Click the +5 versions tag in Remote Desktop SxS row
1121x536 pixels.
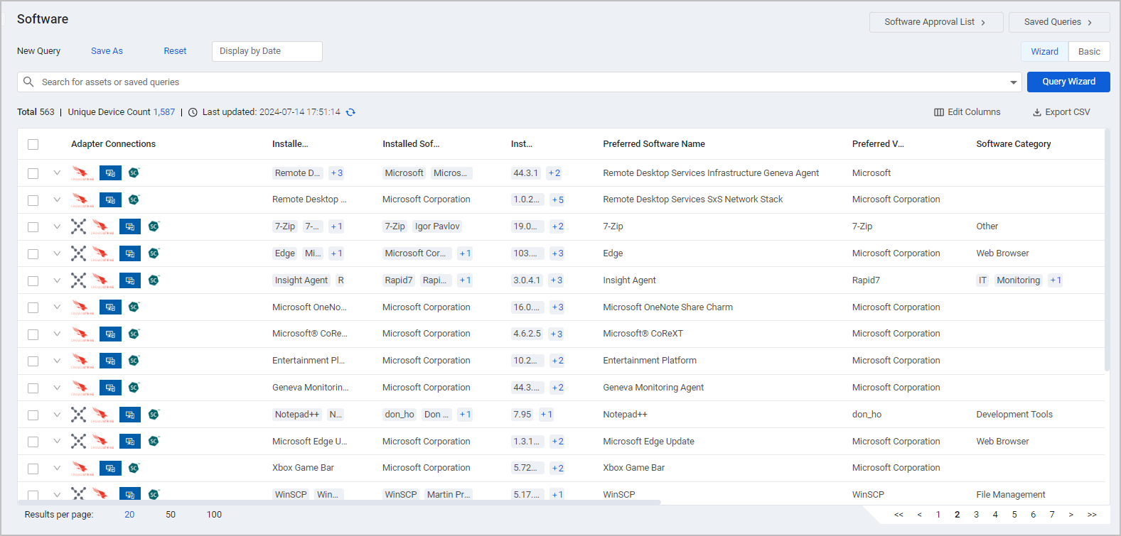tap(557, 200)
